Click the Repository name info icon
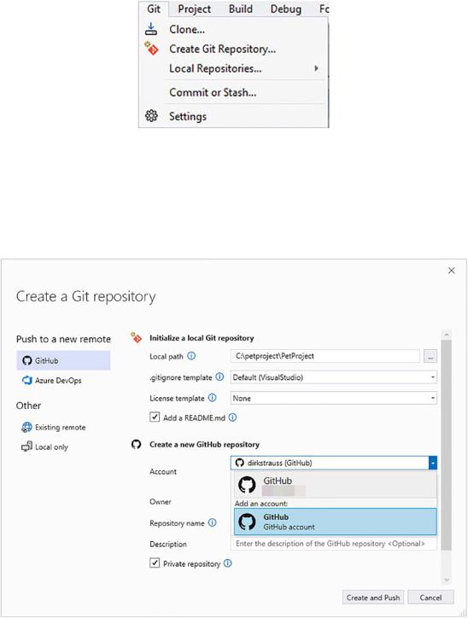Viewport: 468px width, 618px height. point(212,522)
